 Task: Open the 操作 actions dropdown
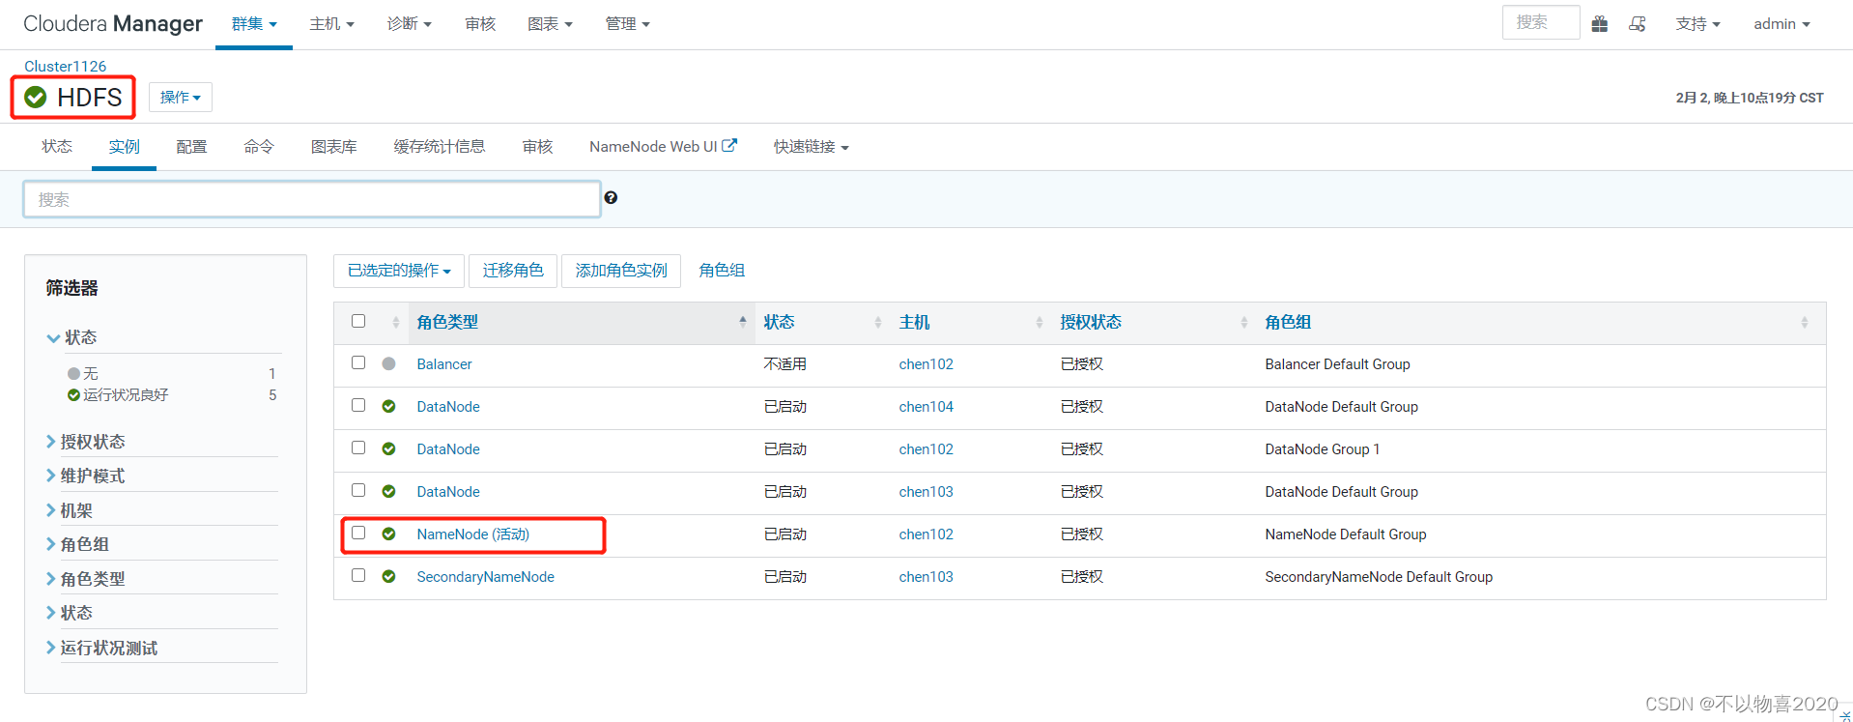(x=181, y=98)
